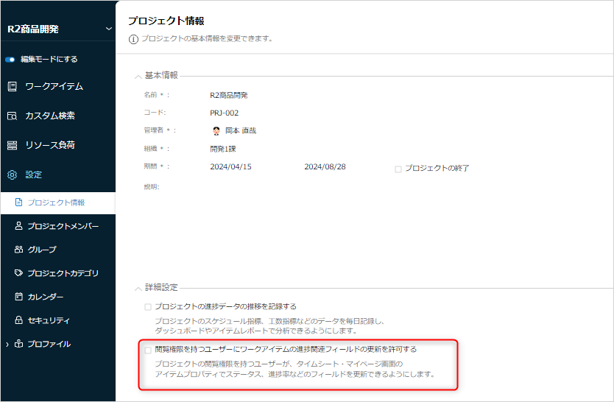614x402 pixels.
Task: Collapse the Detailed Settings (詳細設定) section
Action: [x=138, y=287]
